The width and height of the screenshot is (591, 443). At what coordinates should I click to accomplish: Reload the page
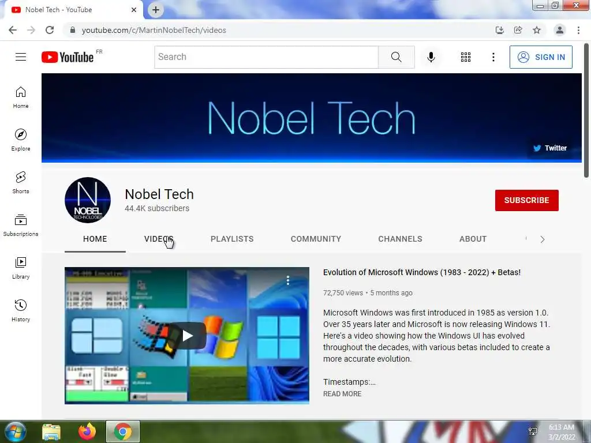pyautogui.click(x=50, y=30)
